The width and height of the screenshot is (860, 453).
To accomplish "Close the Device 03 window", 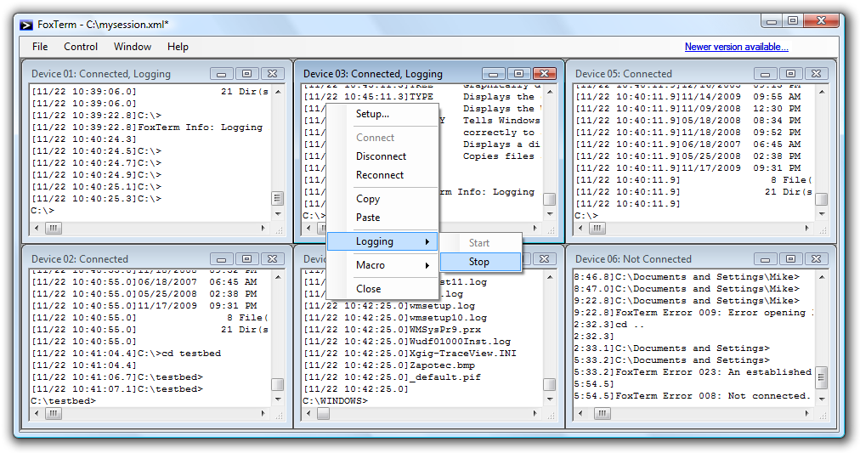I will point(544,73).
